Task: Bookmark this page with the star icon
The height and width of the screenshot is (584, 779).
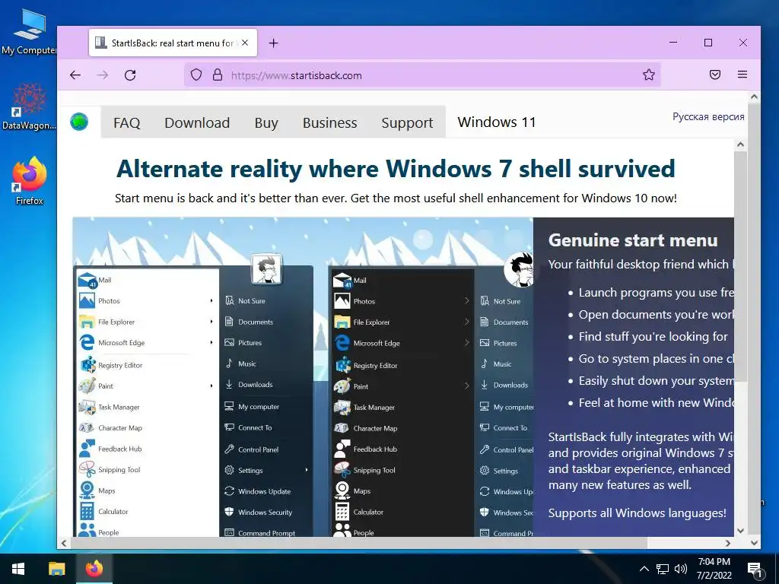Action: [x=648, y=75]
